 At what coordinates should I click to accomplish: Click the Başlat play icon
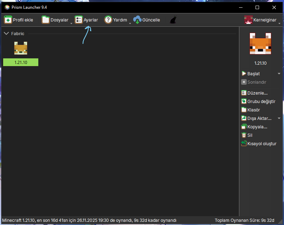[244, 73]
